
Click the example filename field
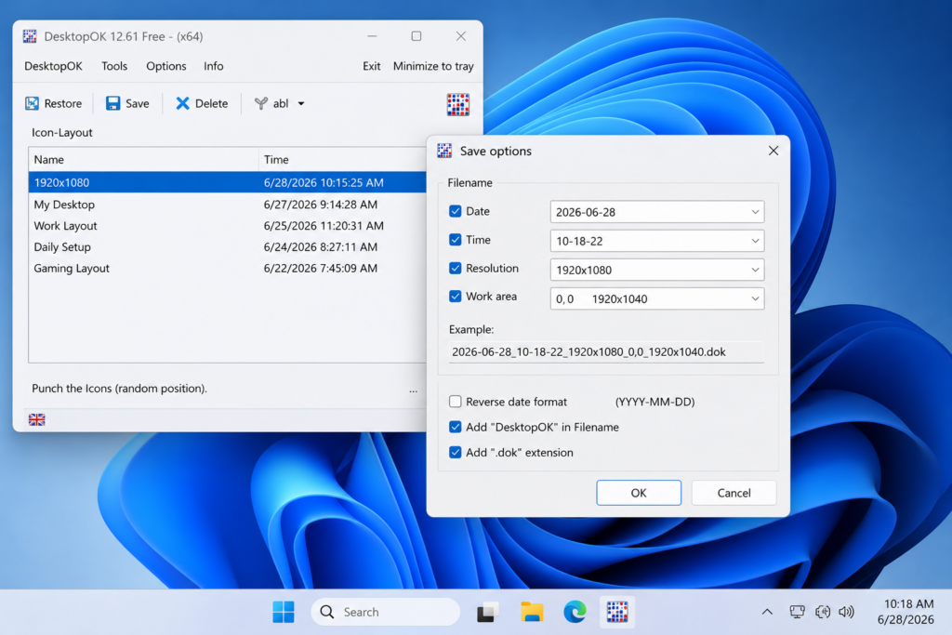(606, 352)
